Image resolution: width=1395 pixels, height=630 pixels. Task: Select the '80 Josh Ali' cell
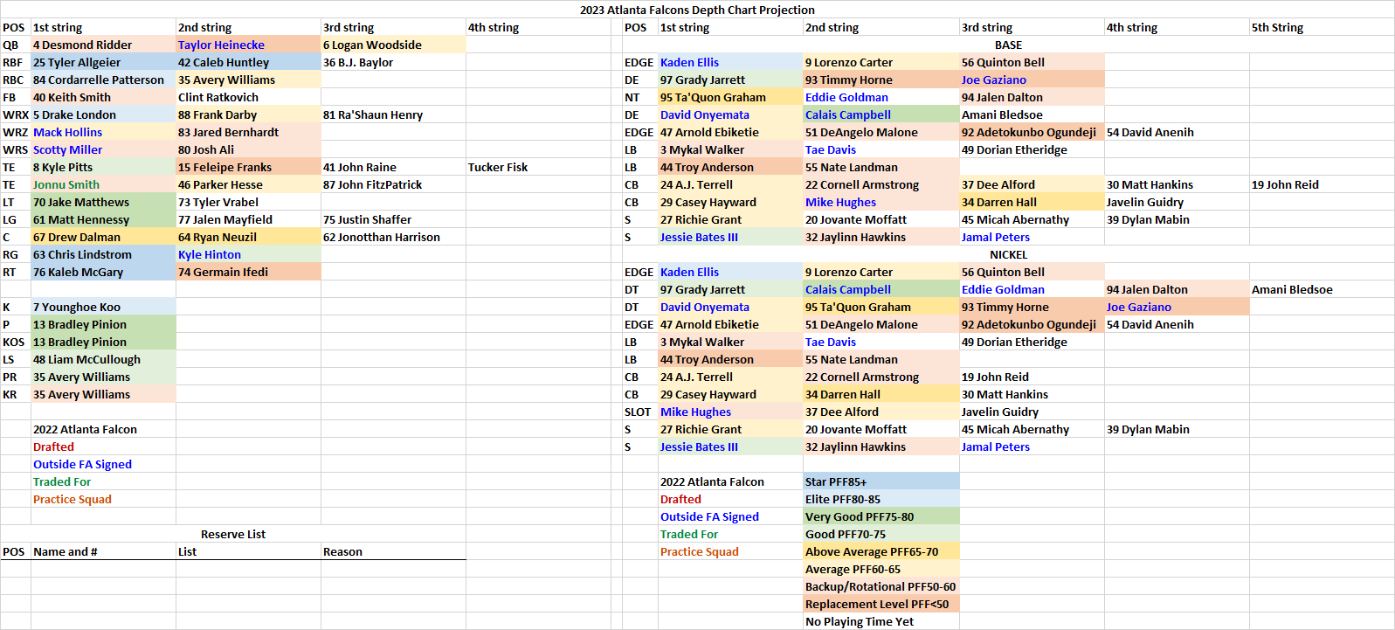[248, 149]
